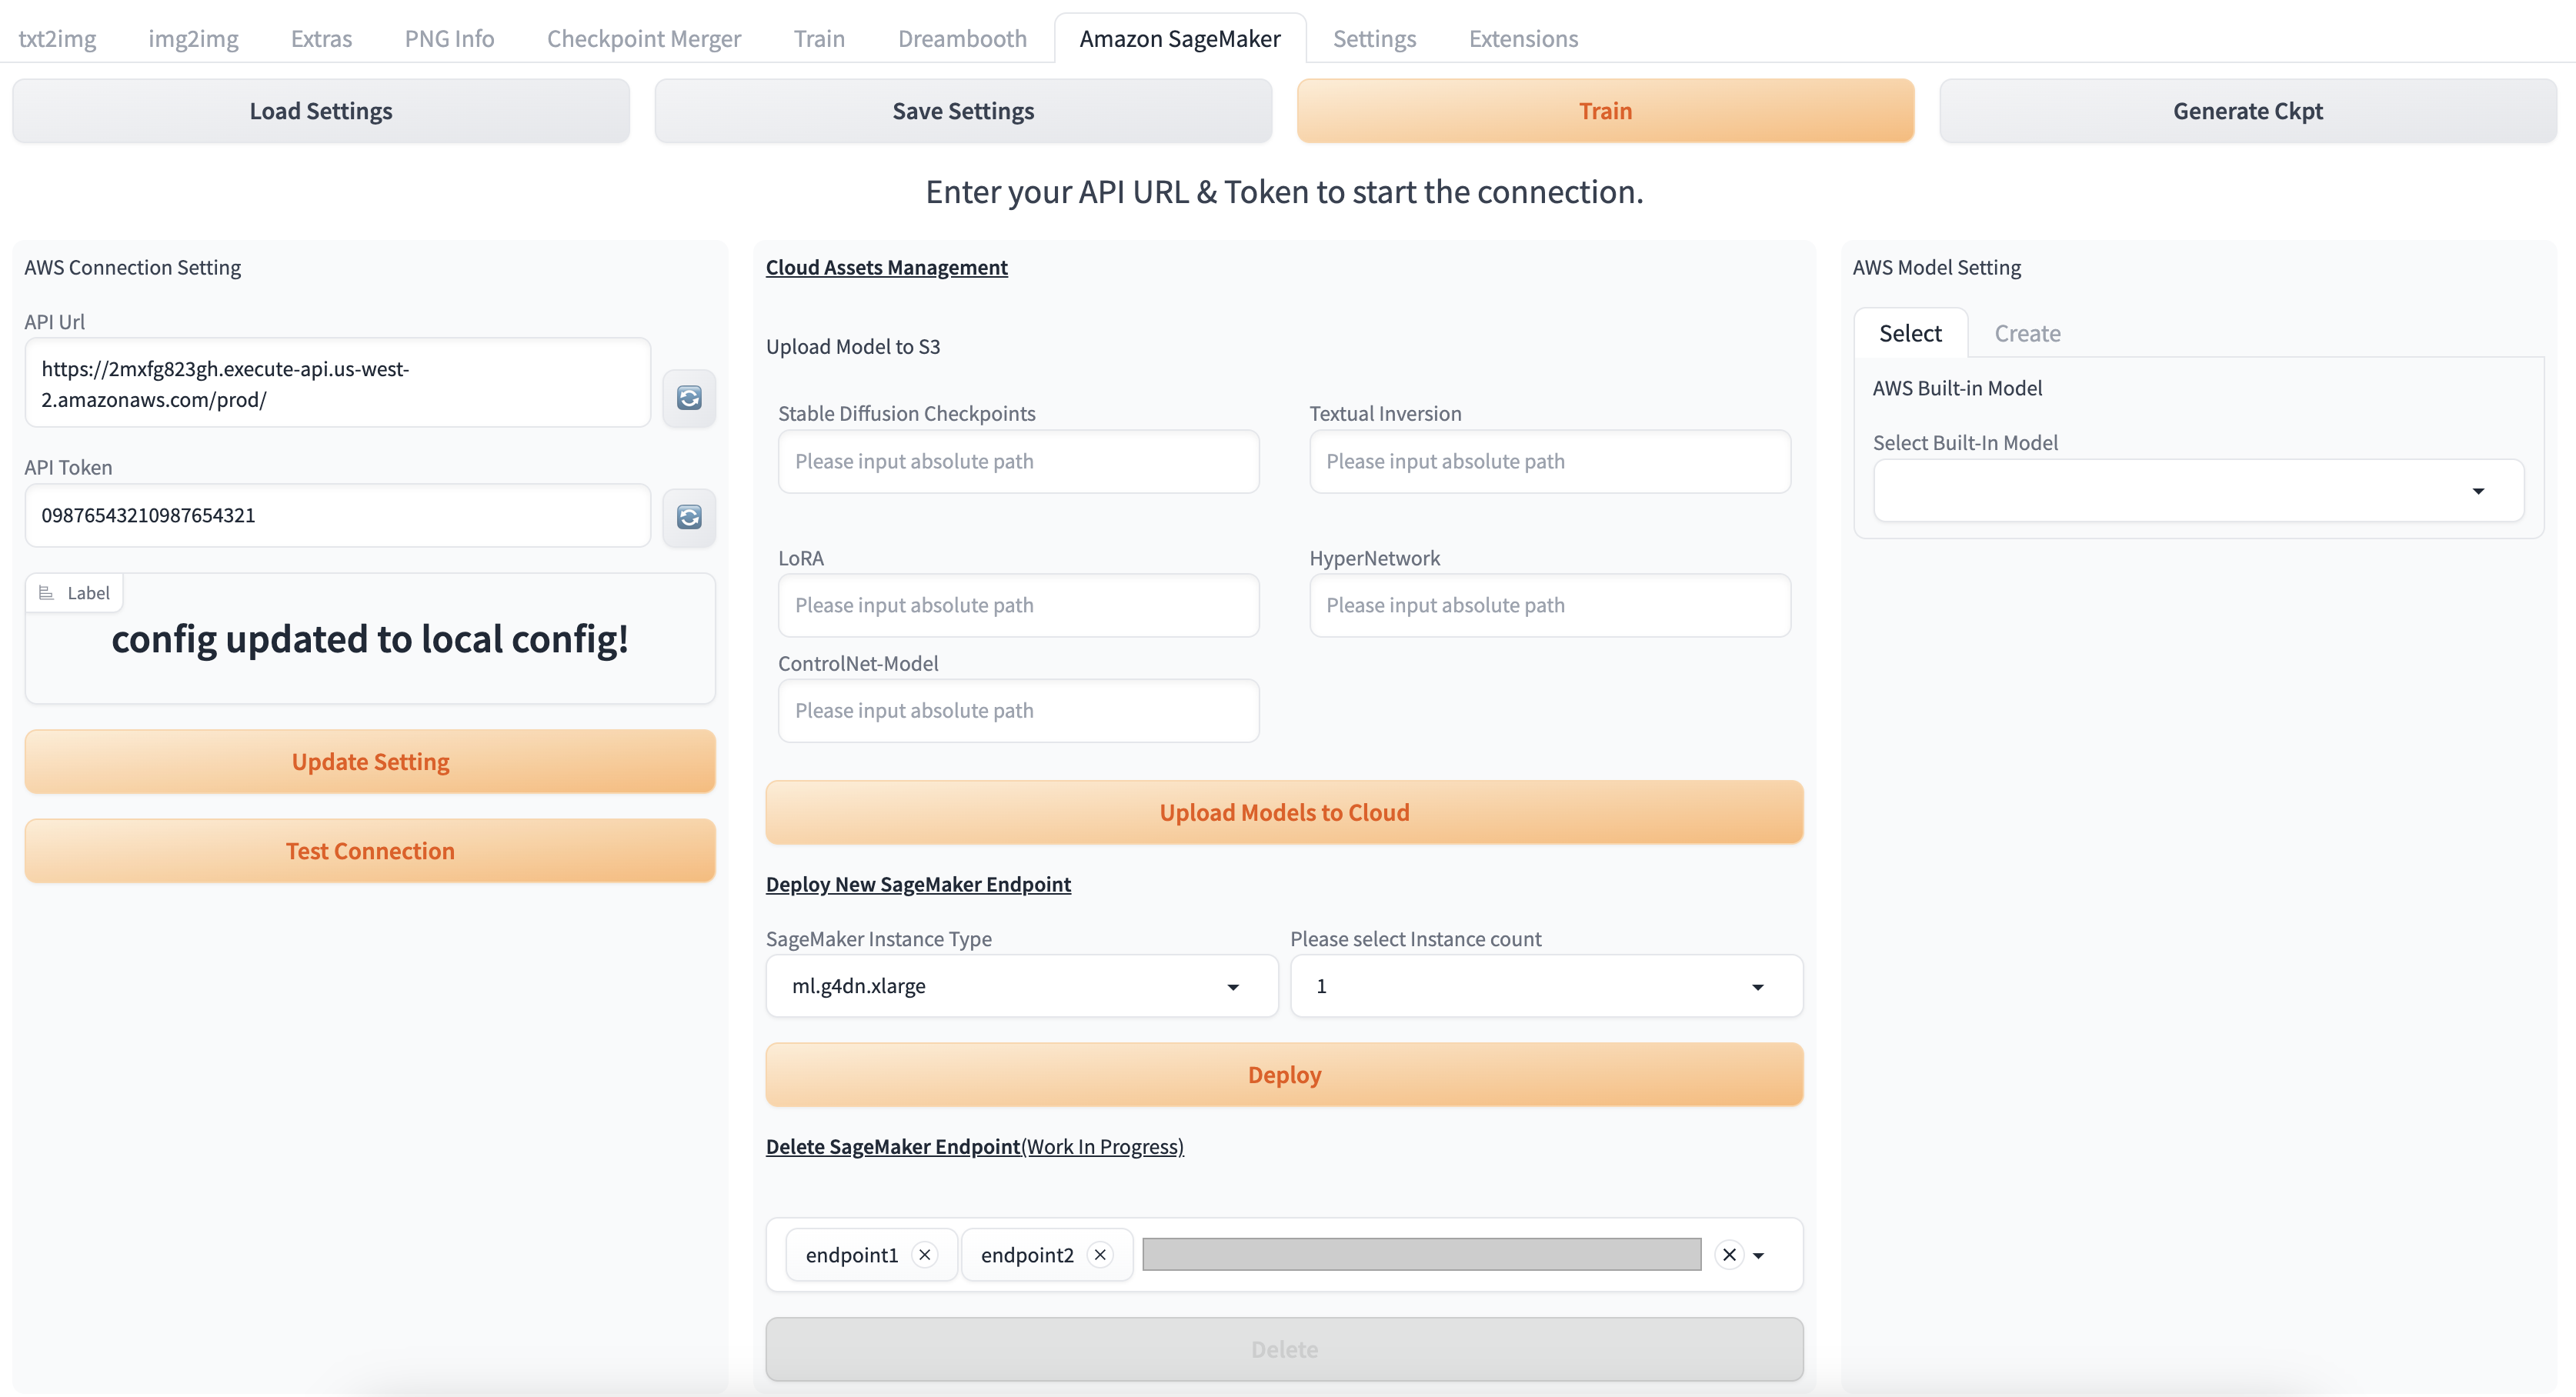Viewport: 2576px width, 1397px height.
Task: Click the refresh icon beside API Url
Action: click(x=689, y=398)
